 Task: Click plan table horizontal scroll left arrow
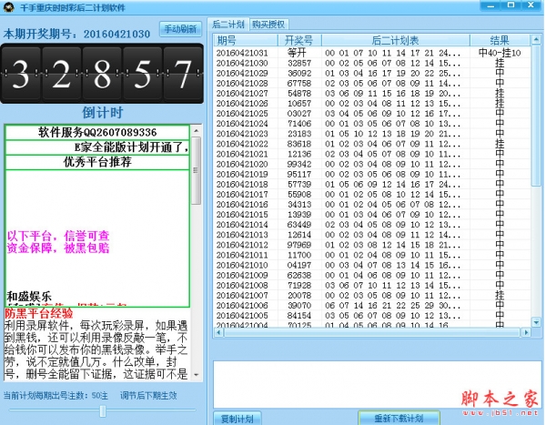(218, 332)
